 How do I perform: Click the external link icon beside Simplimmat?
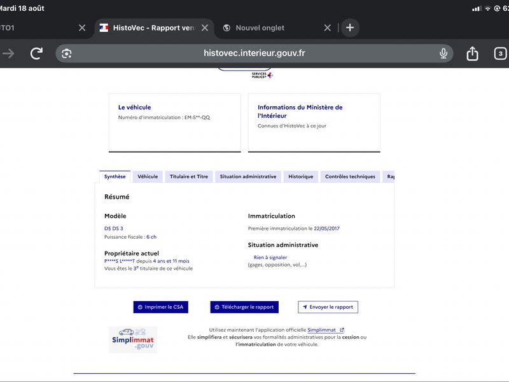point(342,330)
